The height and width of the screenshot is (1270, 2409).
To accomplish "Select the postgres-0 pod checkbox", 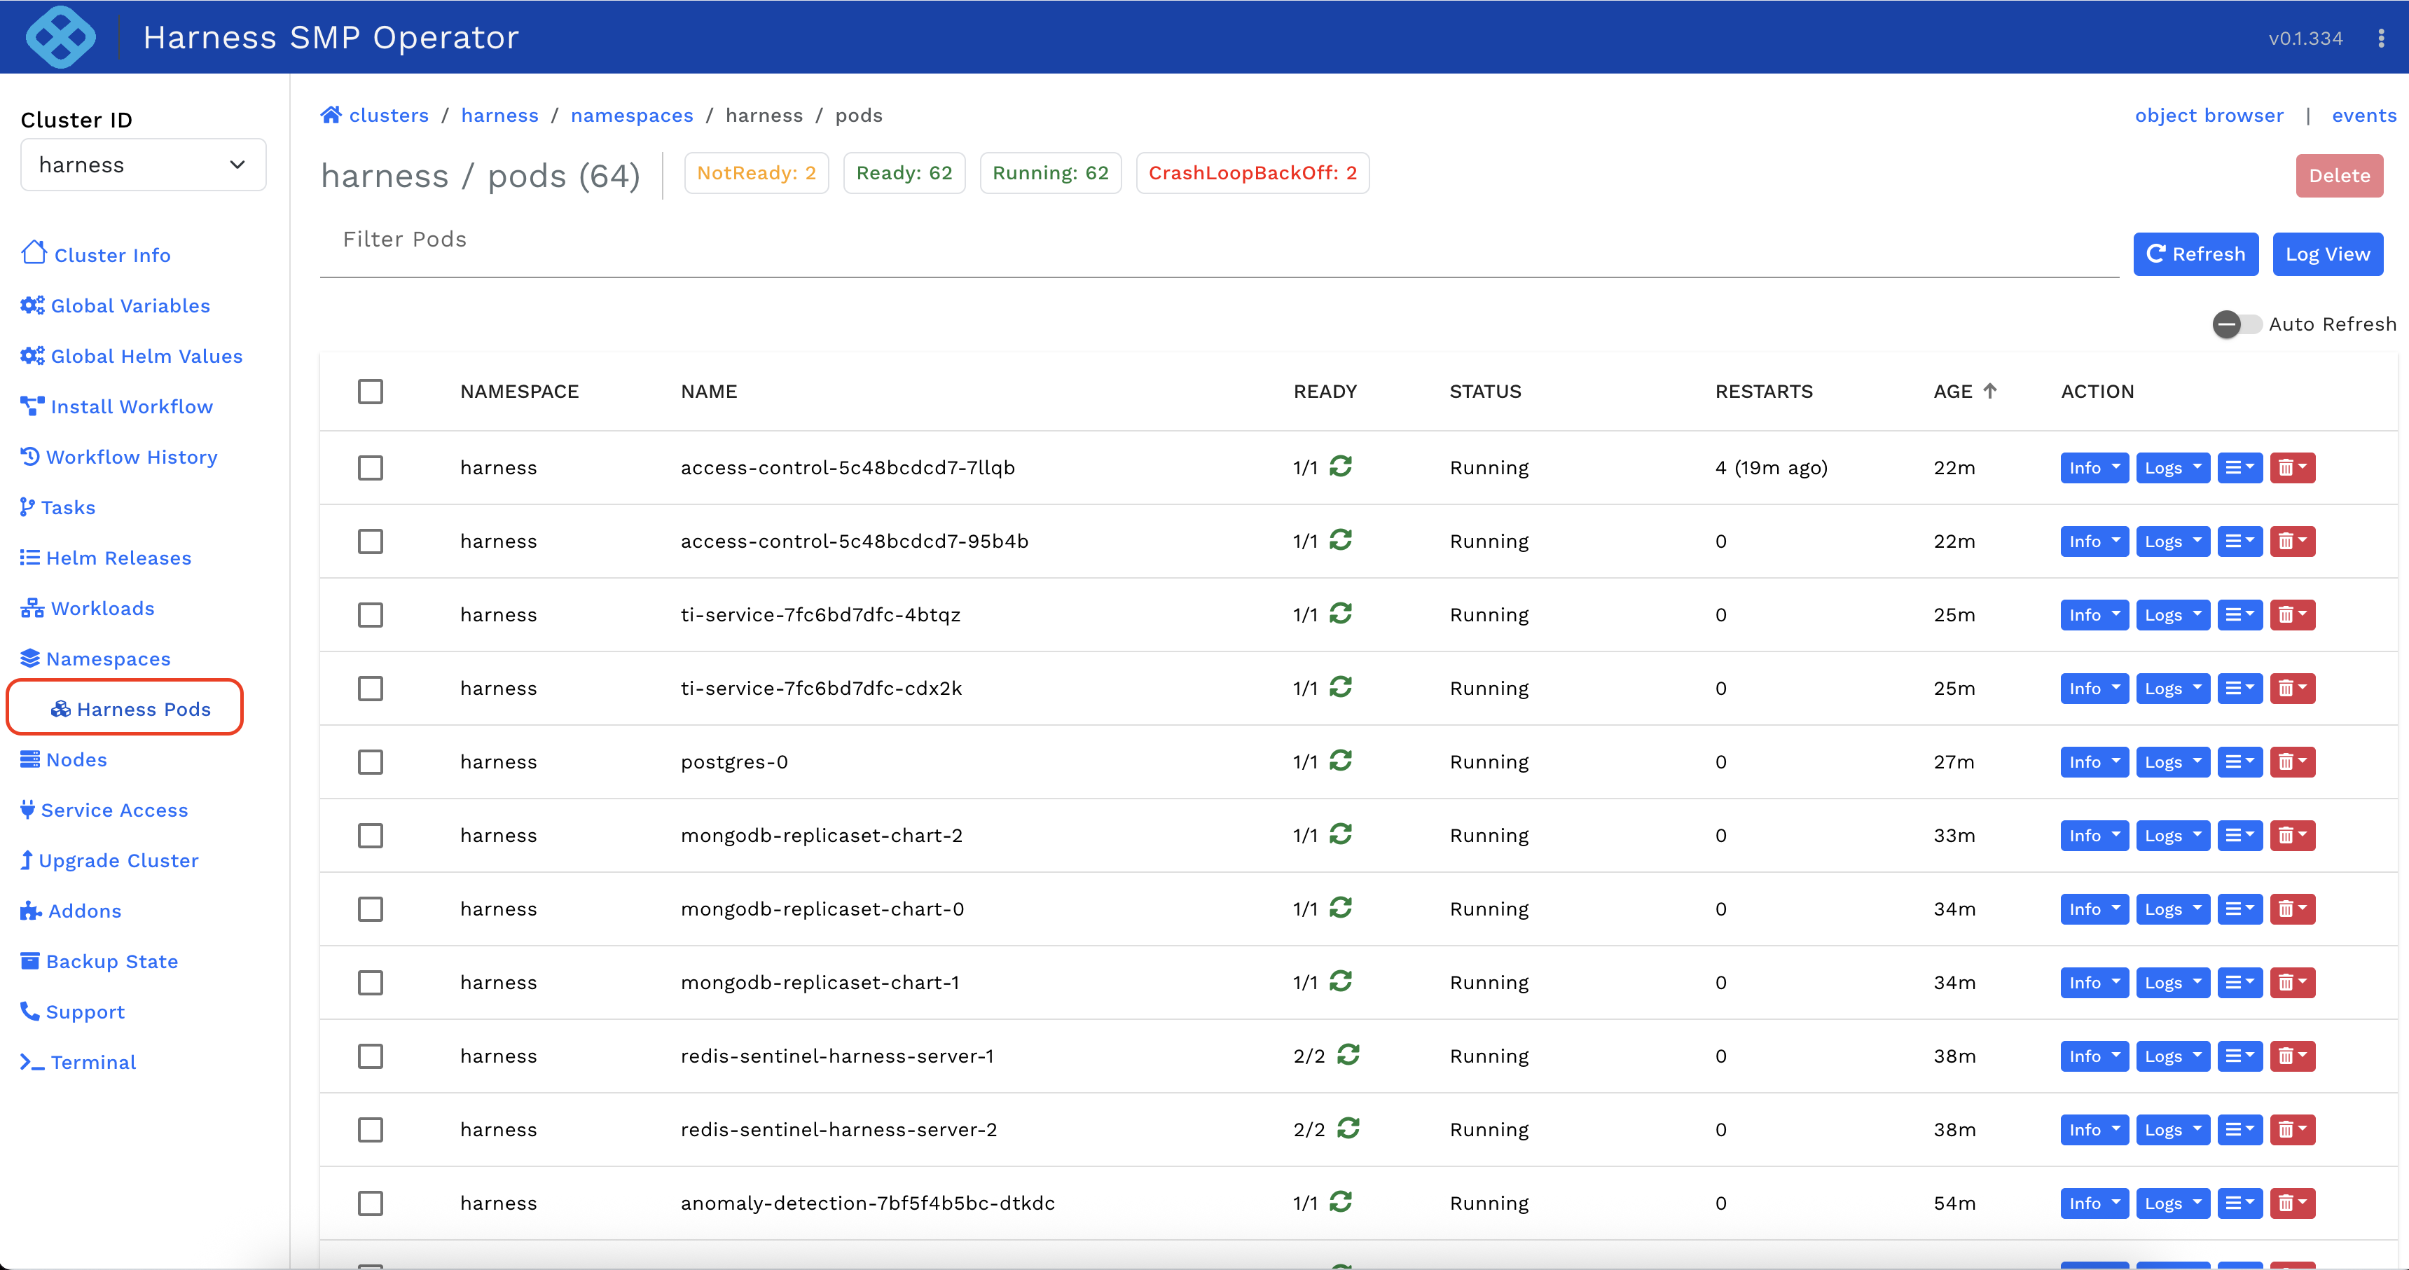I will pos(371,762).
